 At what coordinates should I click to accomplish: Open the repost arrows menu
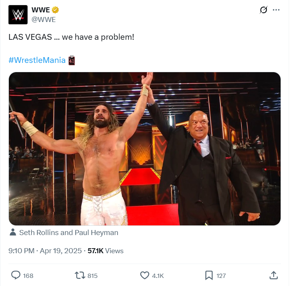[x=80, y=275]
